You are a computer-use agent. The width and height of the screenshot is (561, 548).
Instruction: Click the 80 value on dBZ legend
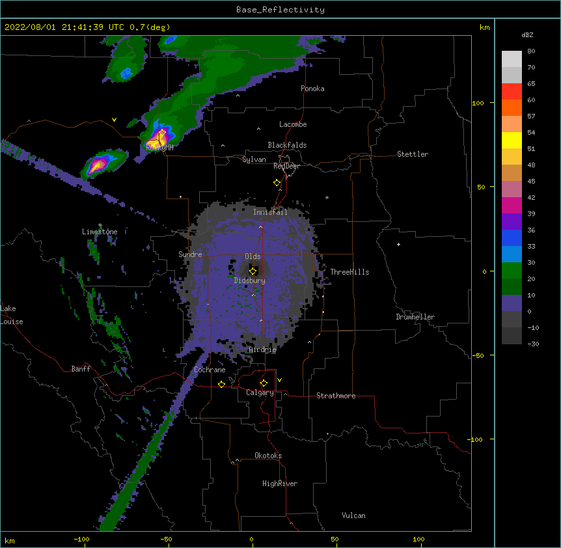(x=531, y=51)
